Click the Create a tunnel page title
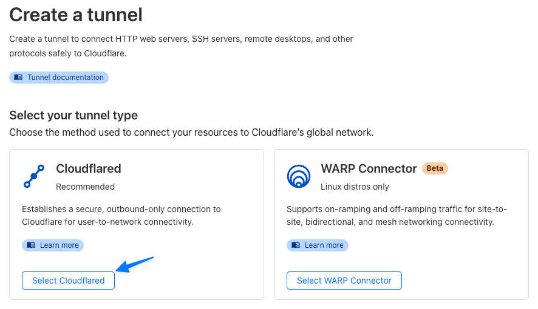538x309 pixels. point(76,15)
